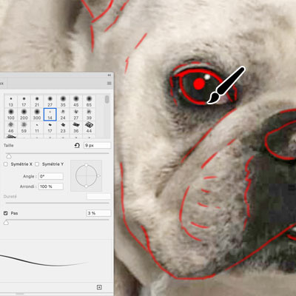Viewport: 296px width, 296px height.
Task: Enable the Symétrie X checkbox
Action: coord(5,164)
